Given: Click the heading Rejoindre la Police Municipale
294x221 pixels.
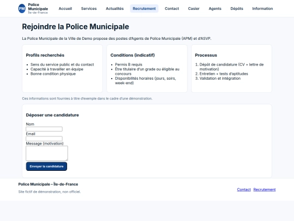Looking at the screenshot, I should click(x=76, y=27).
